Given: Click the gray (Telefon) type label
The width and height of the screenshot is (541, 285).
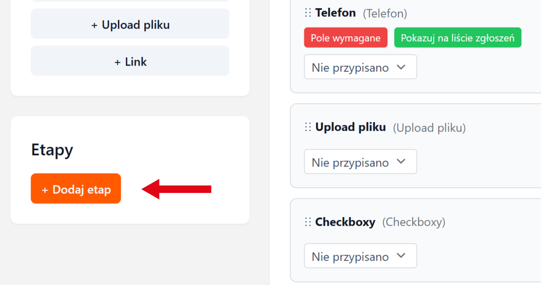Looking at the screenshot, I should coord(385,14).
